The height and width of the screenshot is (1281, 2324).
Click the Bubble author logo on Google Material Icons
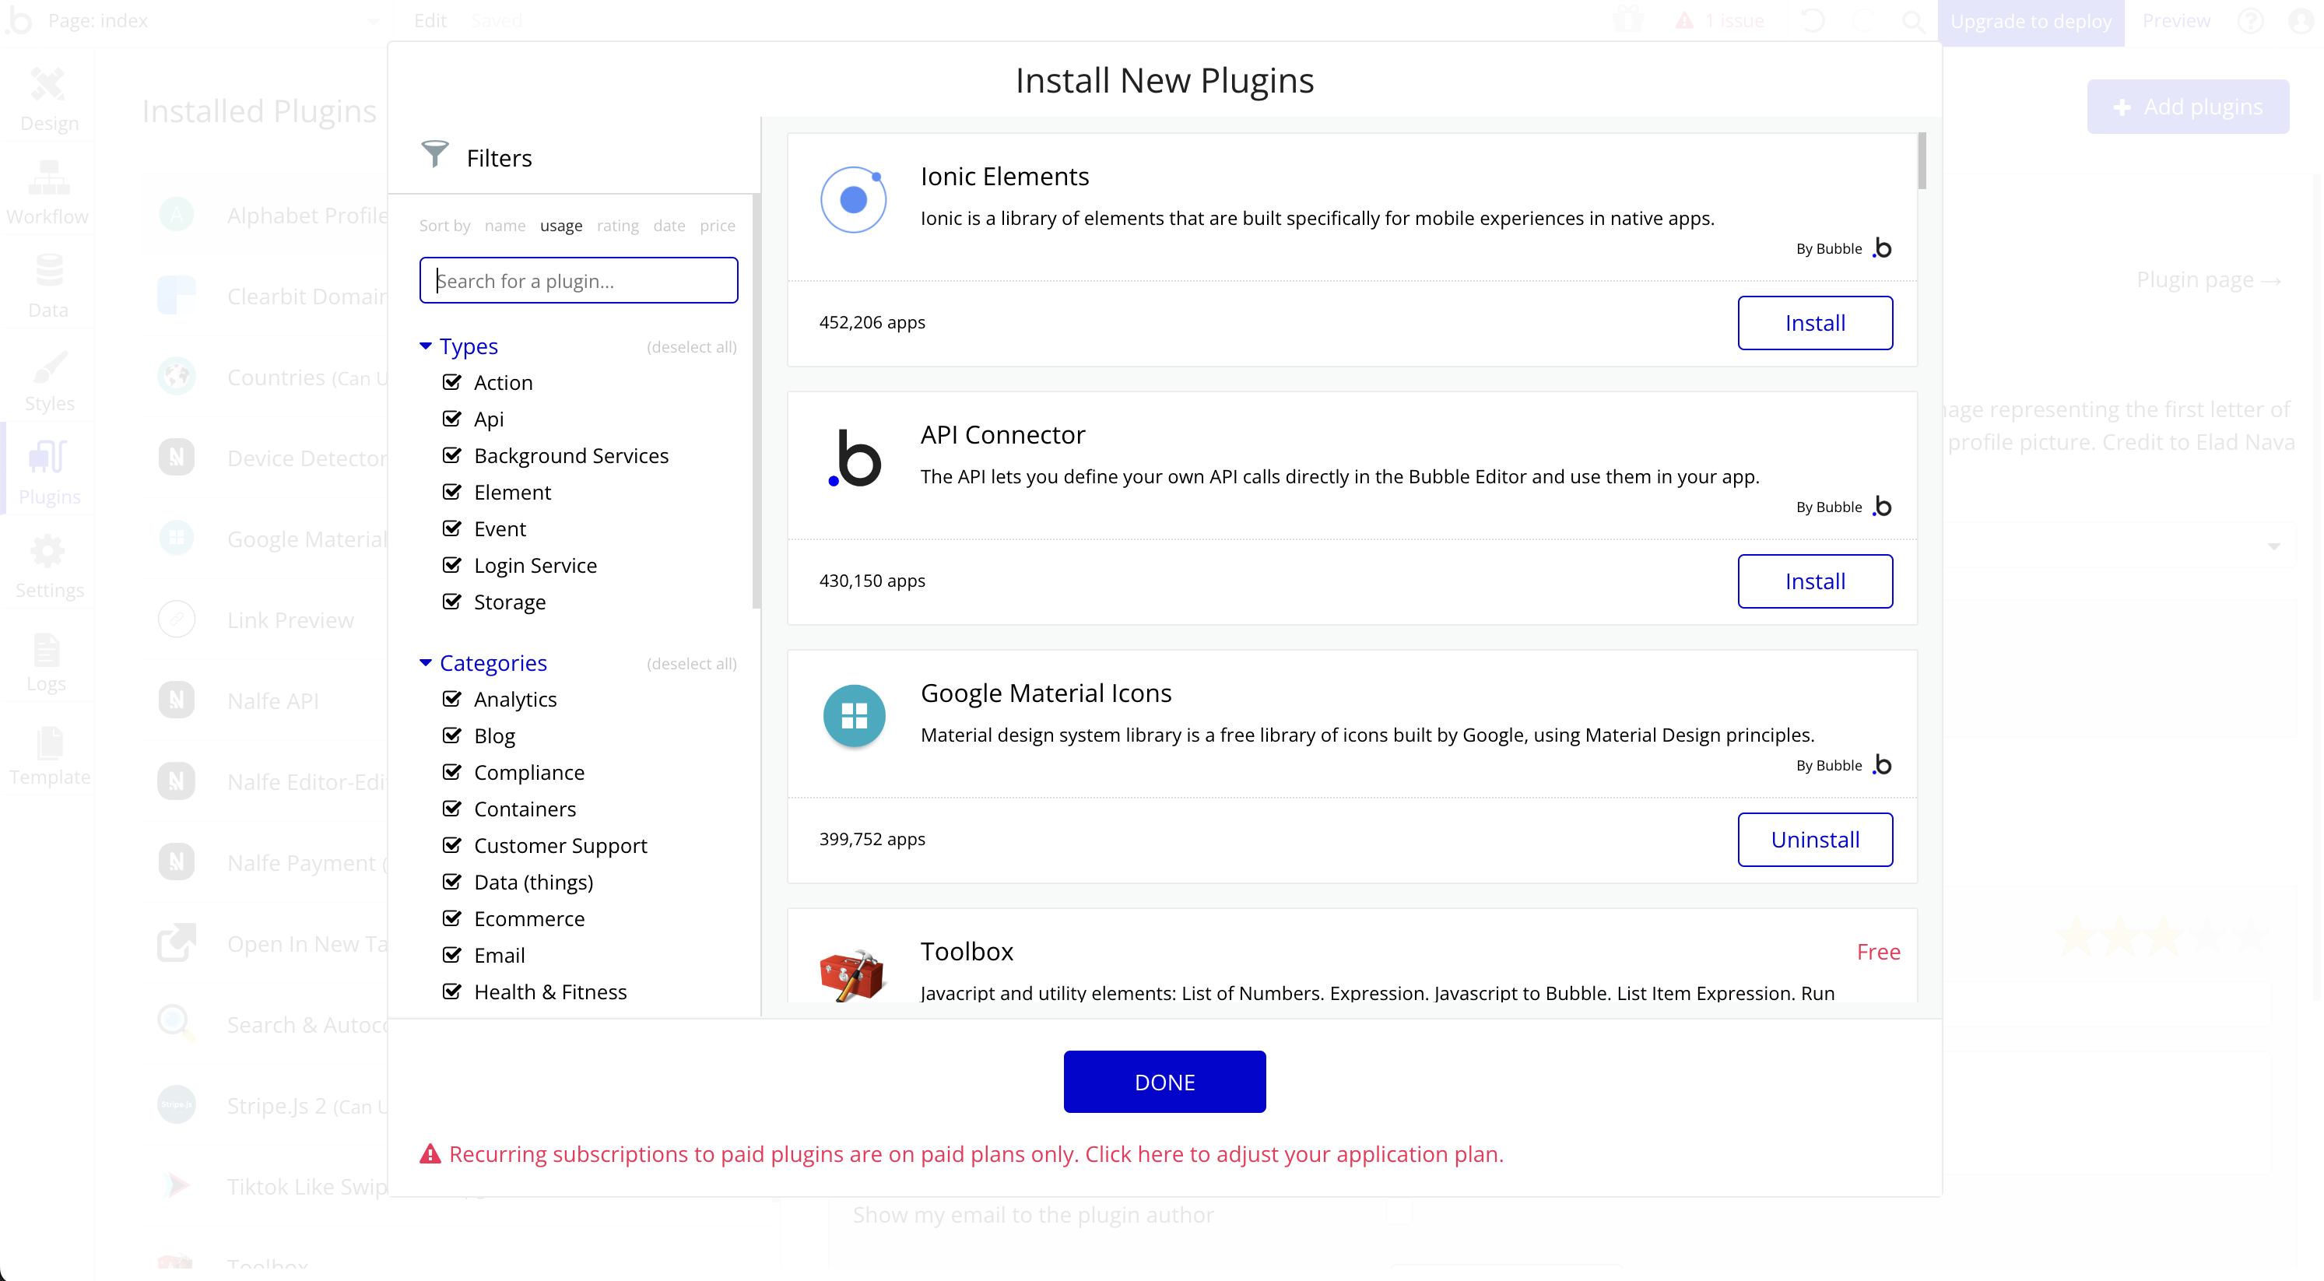click(x=1882, y=765)
